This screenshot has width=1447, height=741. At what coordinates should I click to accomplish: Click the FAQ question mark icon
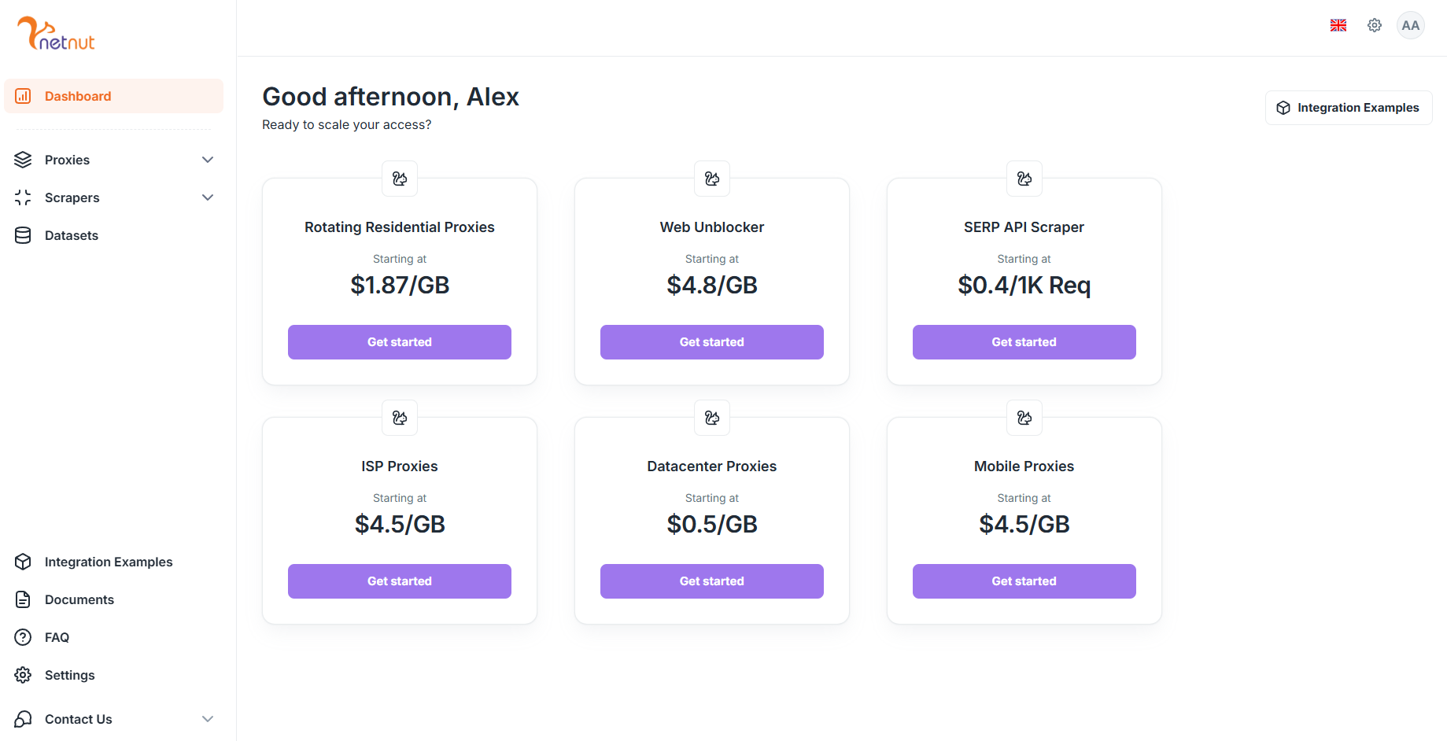click(x=23, y=637)
